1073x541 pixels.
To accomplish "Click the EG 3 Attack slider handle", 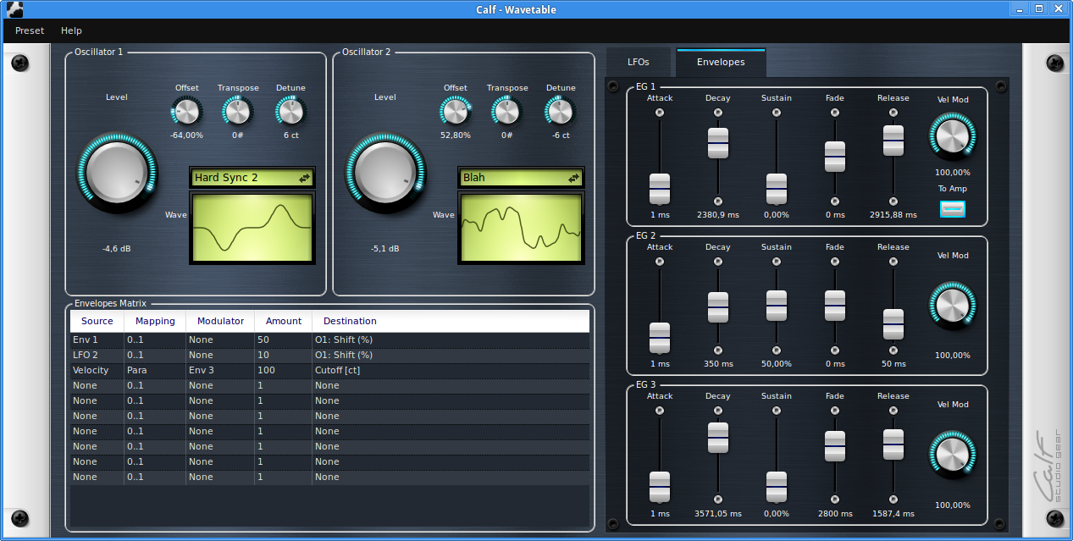I will click(660, 487).
